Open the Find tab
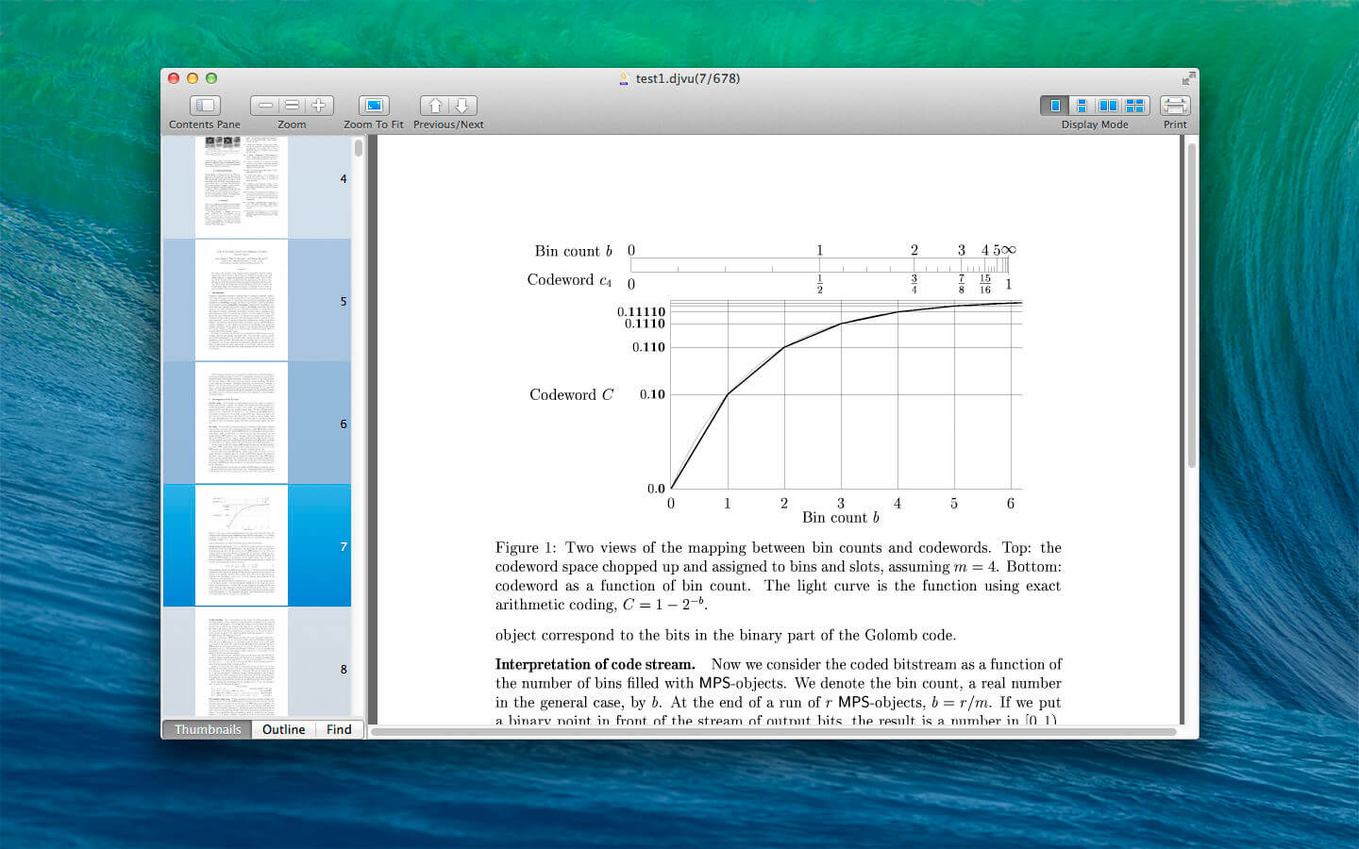This screenshot has width=1359, height=849. pos(339,729)
